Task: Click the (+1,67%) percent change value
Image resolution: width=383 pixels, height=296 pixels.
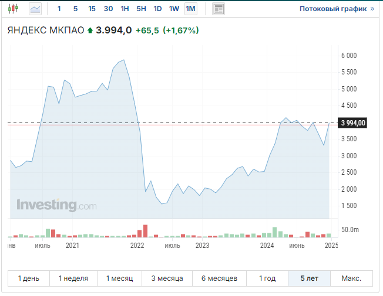Action: pyautogui.click(x=181, y=30)
